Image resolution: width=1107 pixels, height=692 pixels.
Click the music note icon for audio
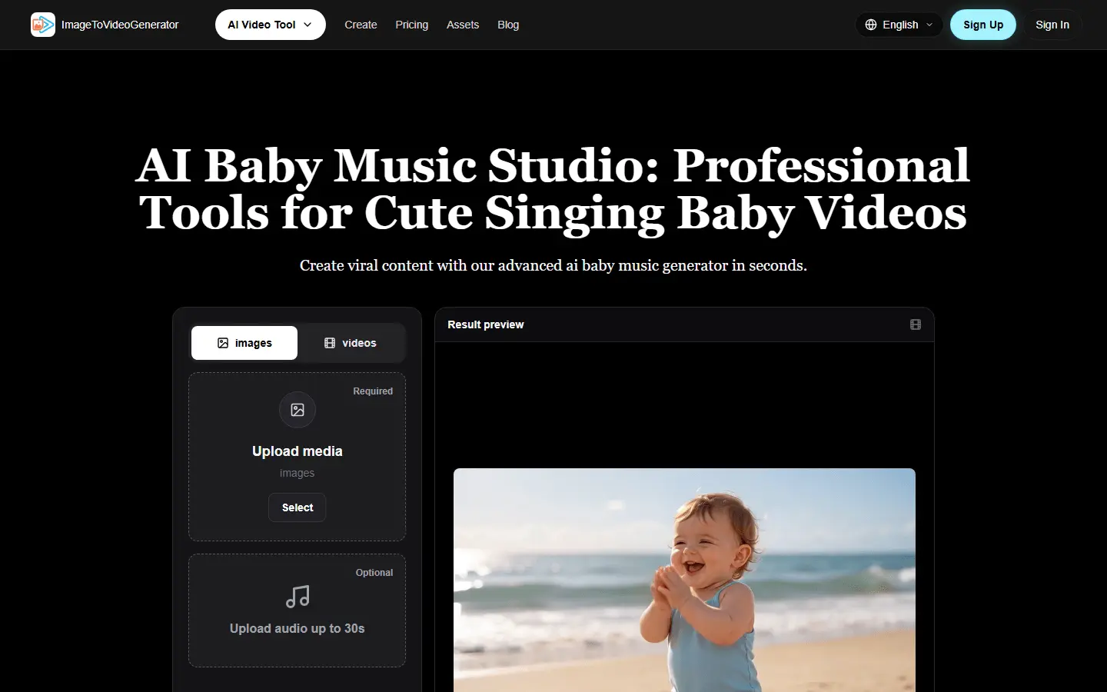pyautogui.click(x=298, y=597)
